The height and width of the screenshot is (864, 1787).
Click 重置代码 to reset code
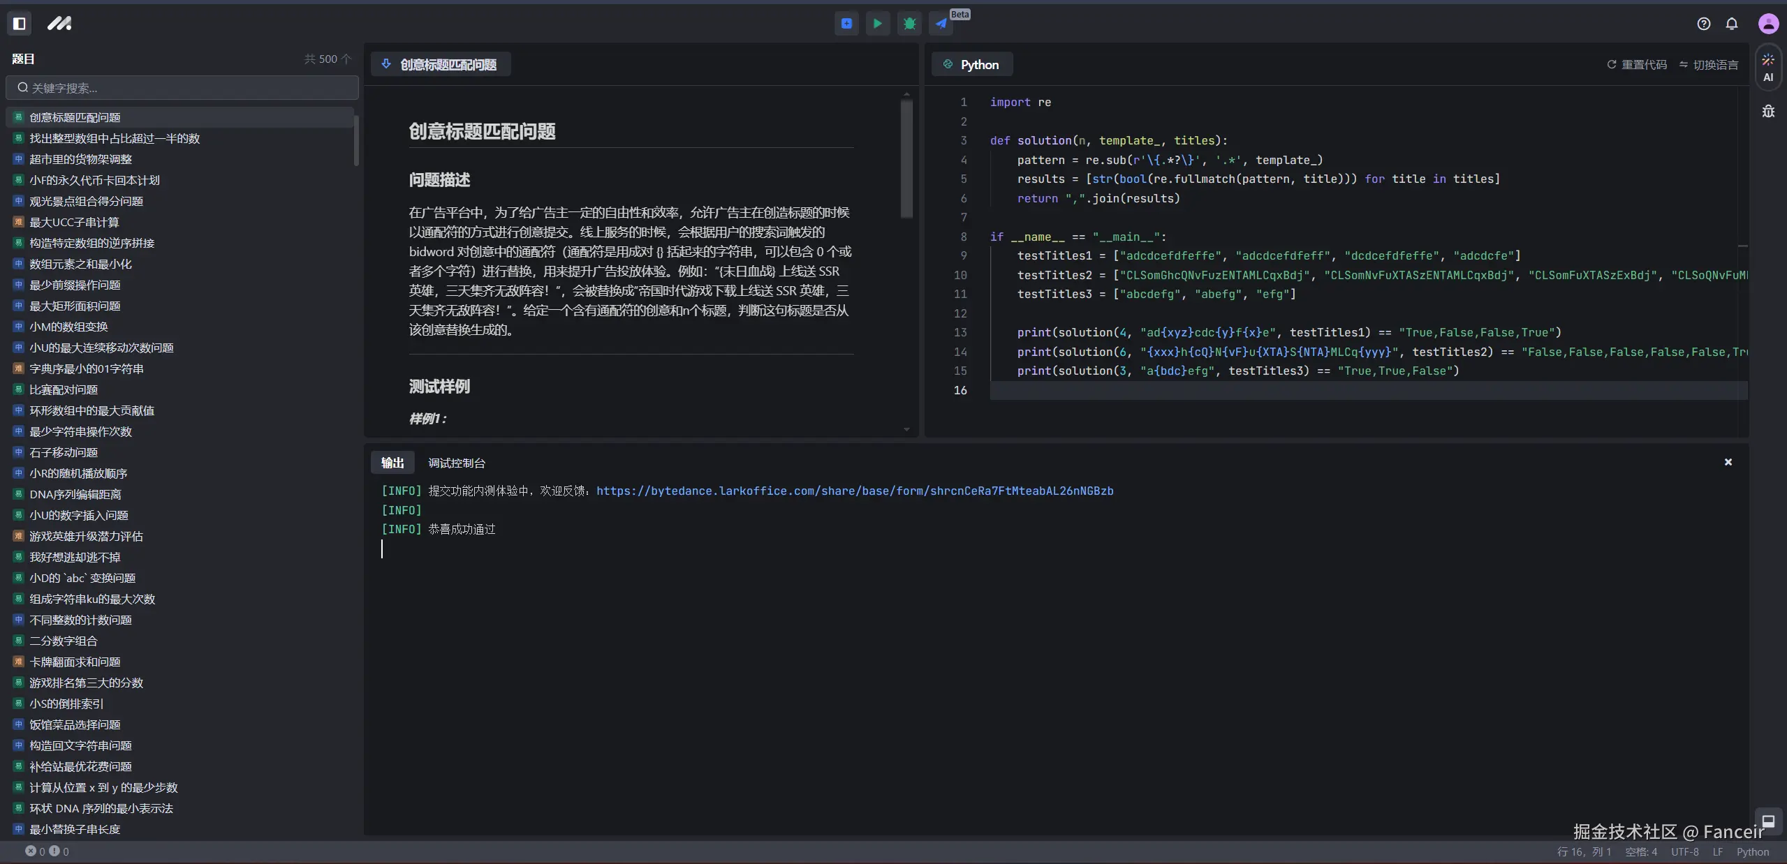pos(1637,64)
